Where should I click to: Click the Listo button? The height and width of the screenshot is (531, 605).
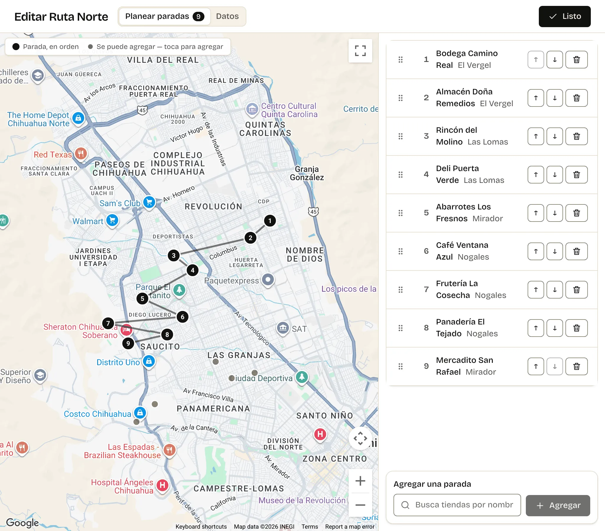(564, 17)
